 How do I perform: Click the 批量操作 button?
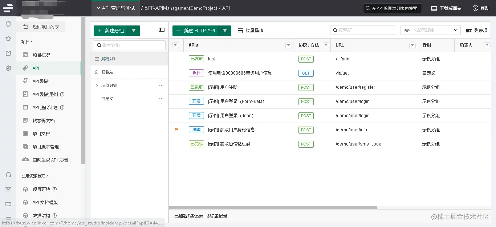[x=251, y=31]
